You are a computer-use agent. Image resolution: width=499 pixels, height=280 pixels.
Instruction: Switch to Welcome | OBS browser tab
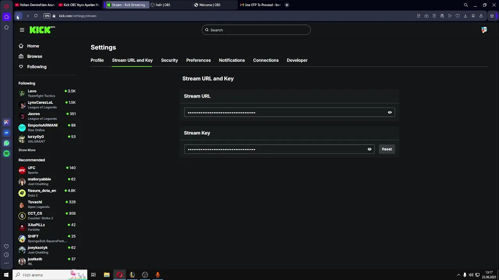click(215, 5)
